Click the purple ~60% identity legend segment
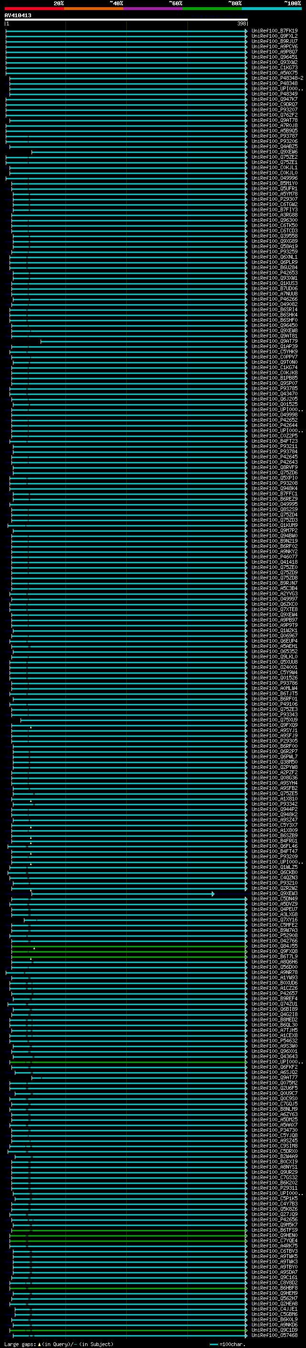Screen dimensions: 306x1348 tap(153, 9)
